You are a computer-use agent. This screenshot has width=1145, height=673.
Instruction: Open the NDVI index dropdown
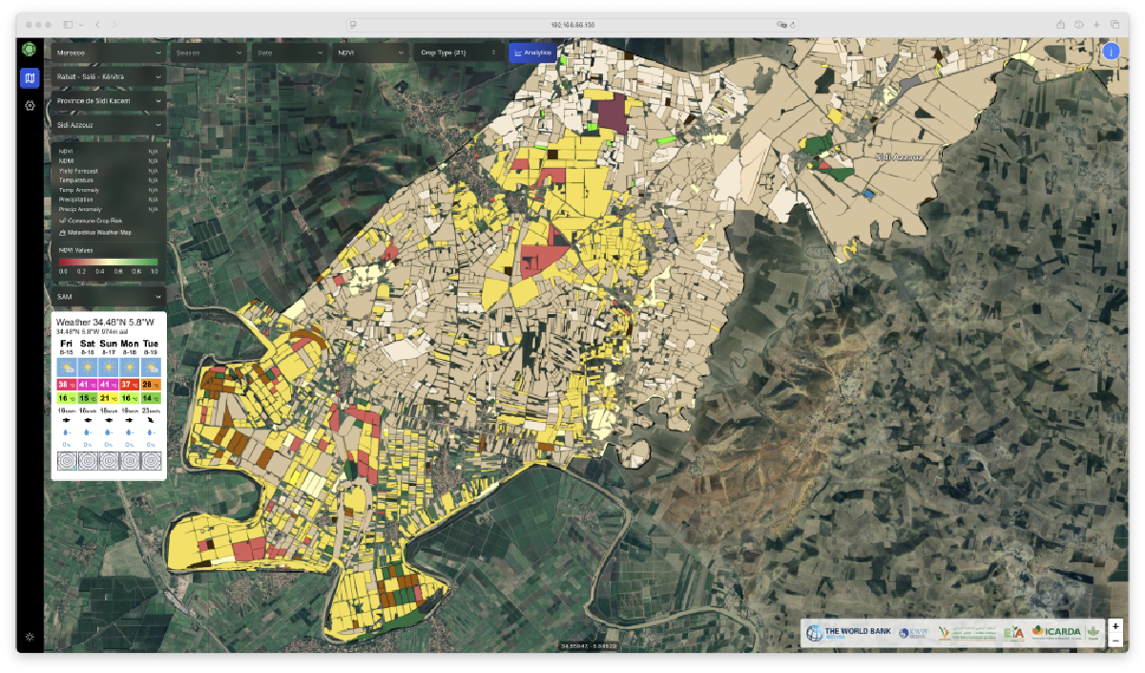(369, 53)
